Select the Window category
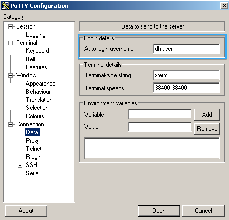The width and height of the screenshot is (229, 220). tap(26, 75)
